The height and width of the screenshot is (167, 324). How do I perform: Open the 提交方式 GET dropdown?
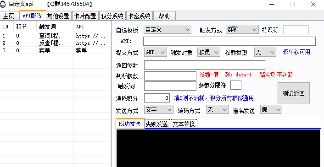(x=156, y=52)
